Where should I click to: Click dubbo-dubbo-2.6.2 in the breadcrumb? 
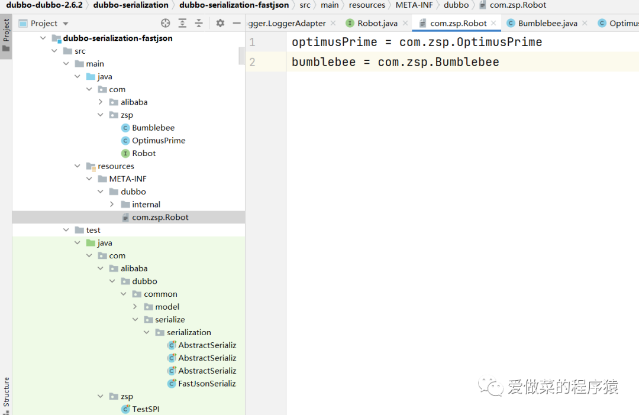(44, 5)
